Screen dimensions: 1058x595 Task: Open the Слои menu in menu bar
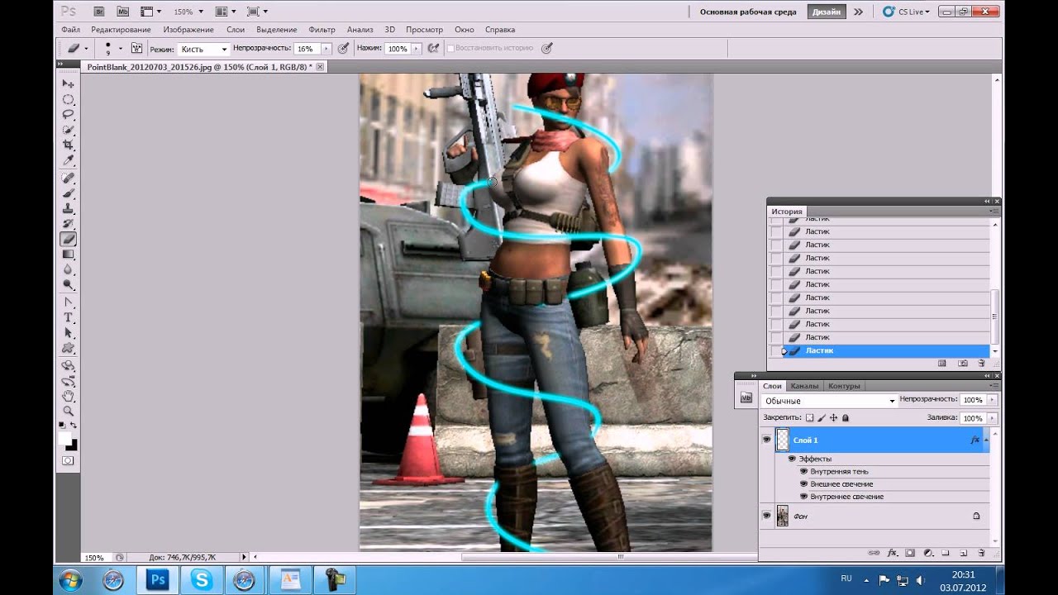tap(236, 30)
